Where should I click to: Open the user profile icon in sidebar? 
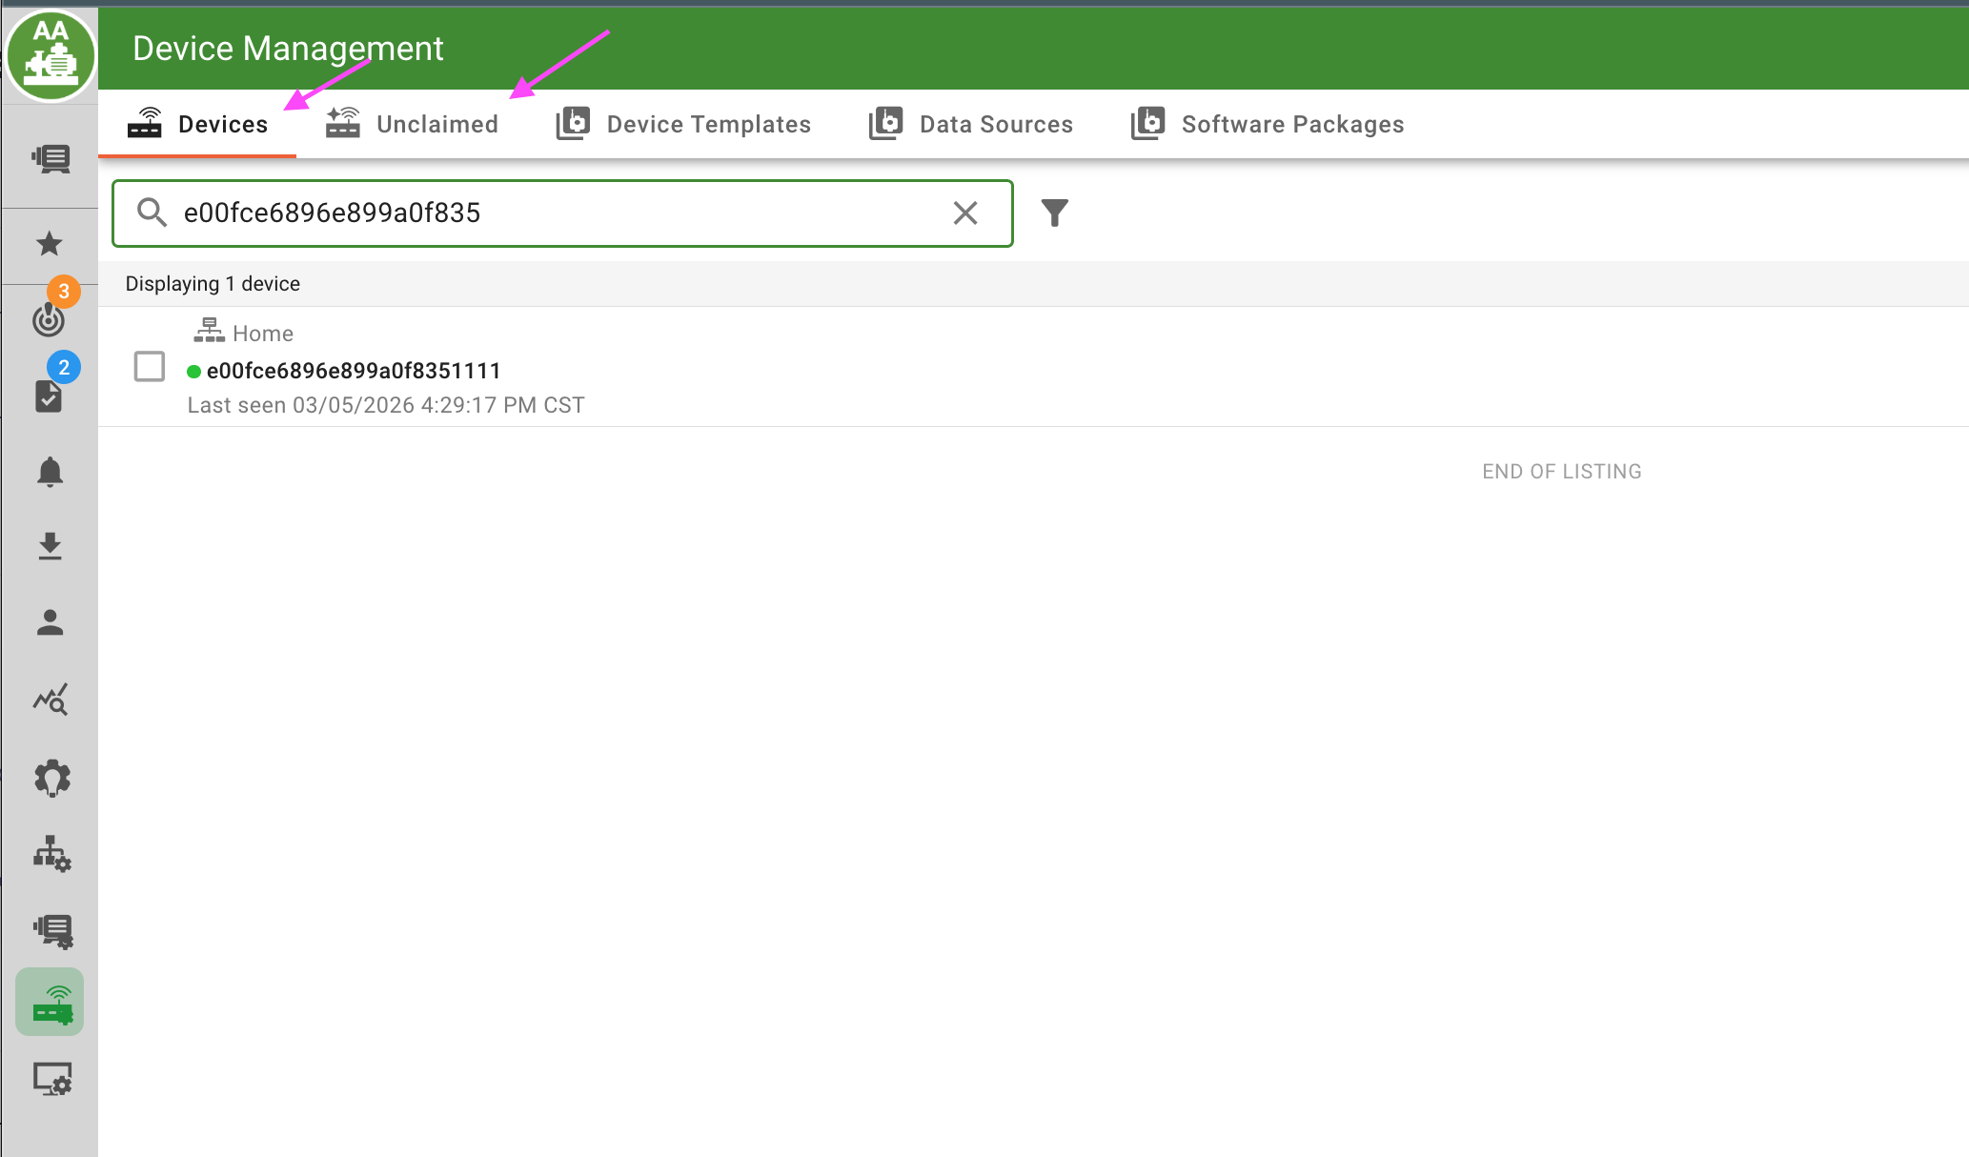(50, 622)
